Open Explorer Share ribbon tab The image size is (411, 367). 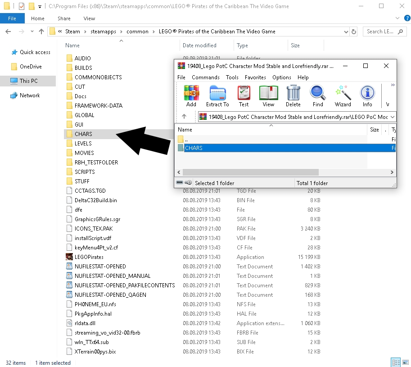point(64,18)
